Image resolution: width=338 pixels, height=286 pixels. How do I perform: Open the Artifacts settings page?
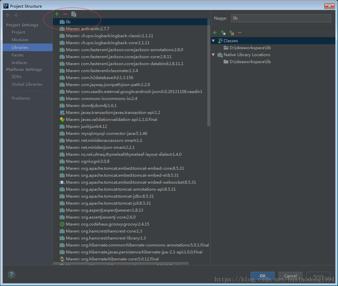coord(19,63)
